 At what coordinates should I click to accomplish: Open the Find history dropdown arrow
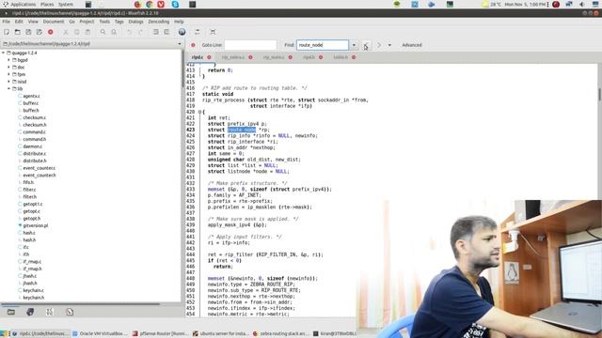354,45
